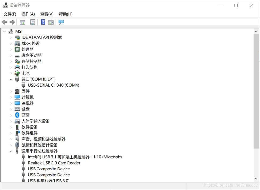Collapse the MSI root node
This screenshot has width=260, height=190.
tap(5, 31)
